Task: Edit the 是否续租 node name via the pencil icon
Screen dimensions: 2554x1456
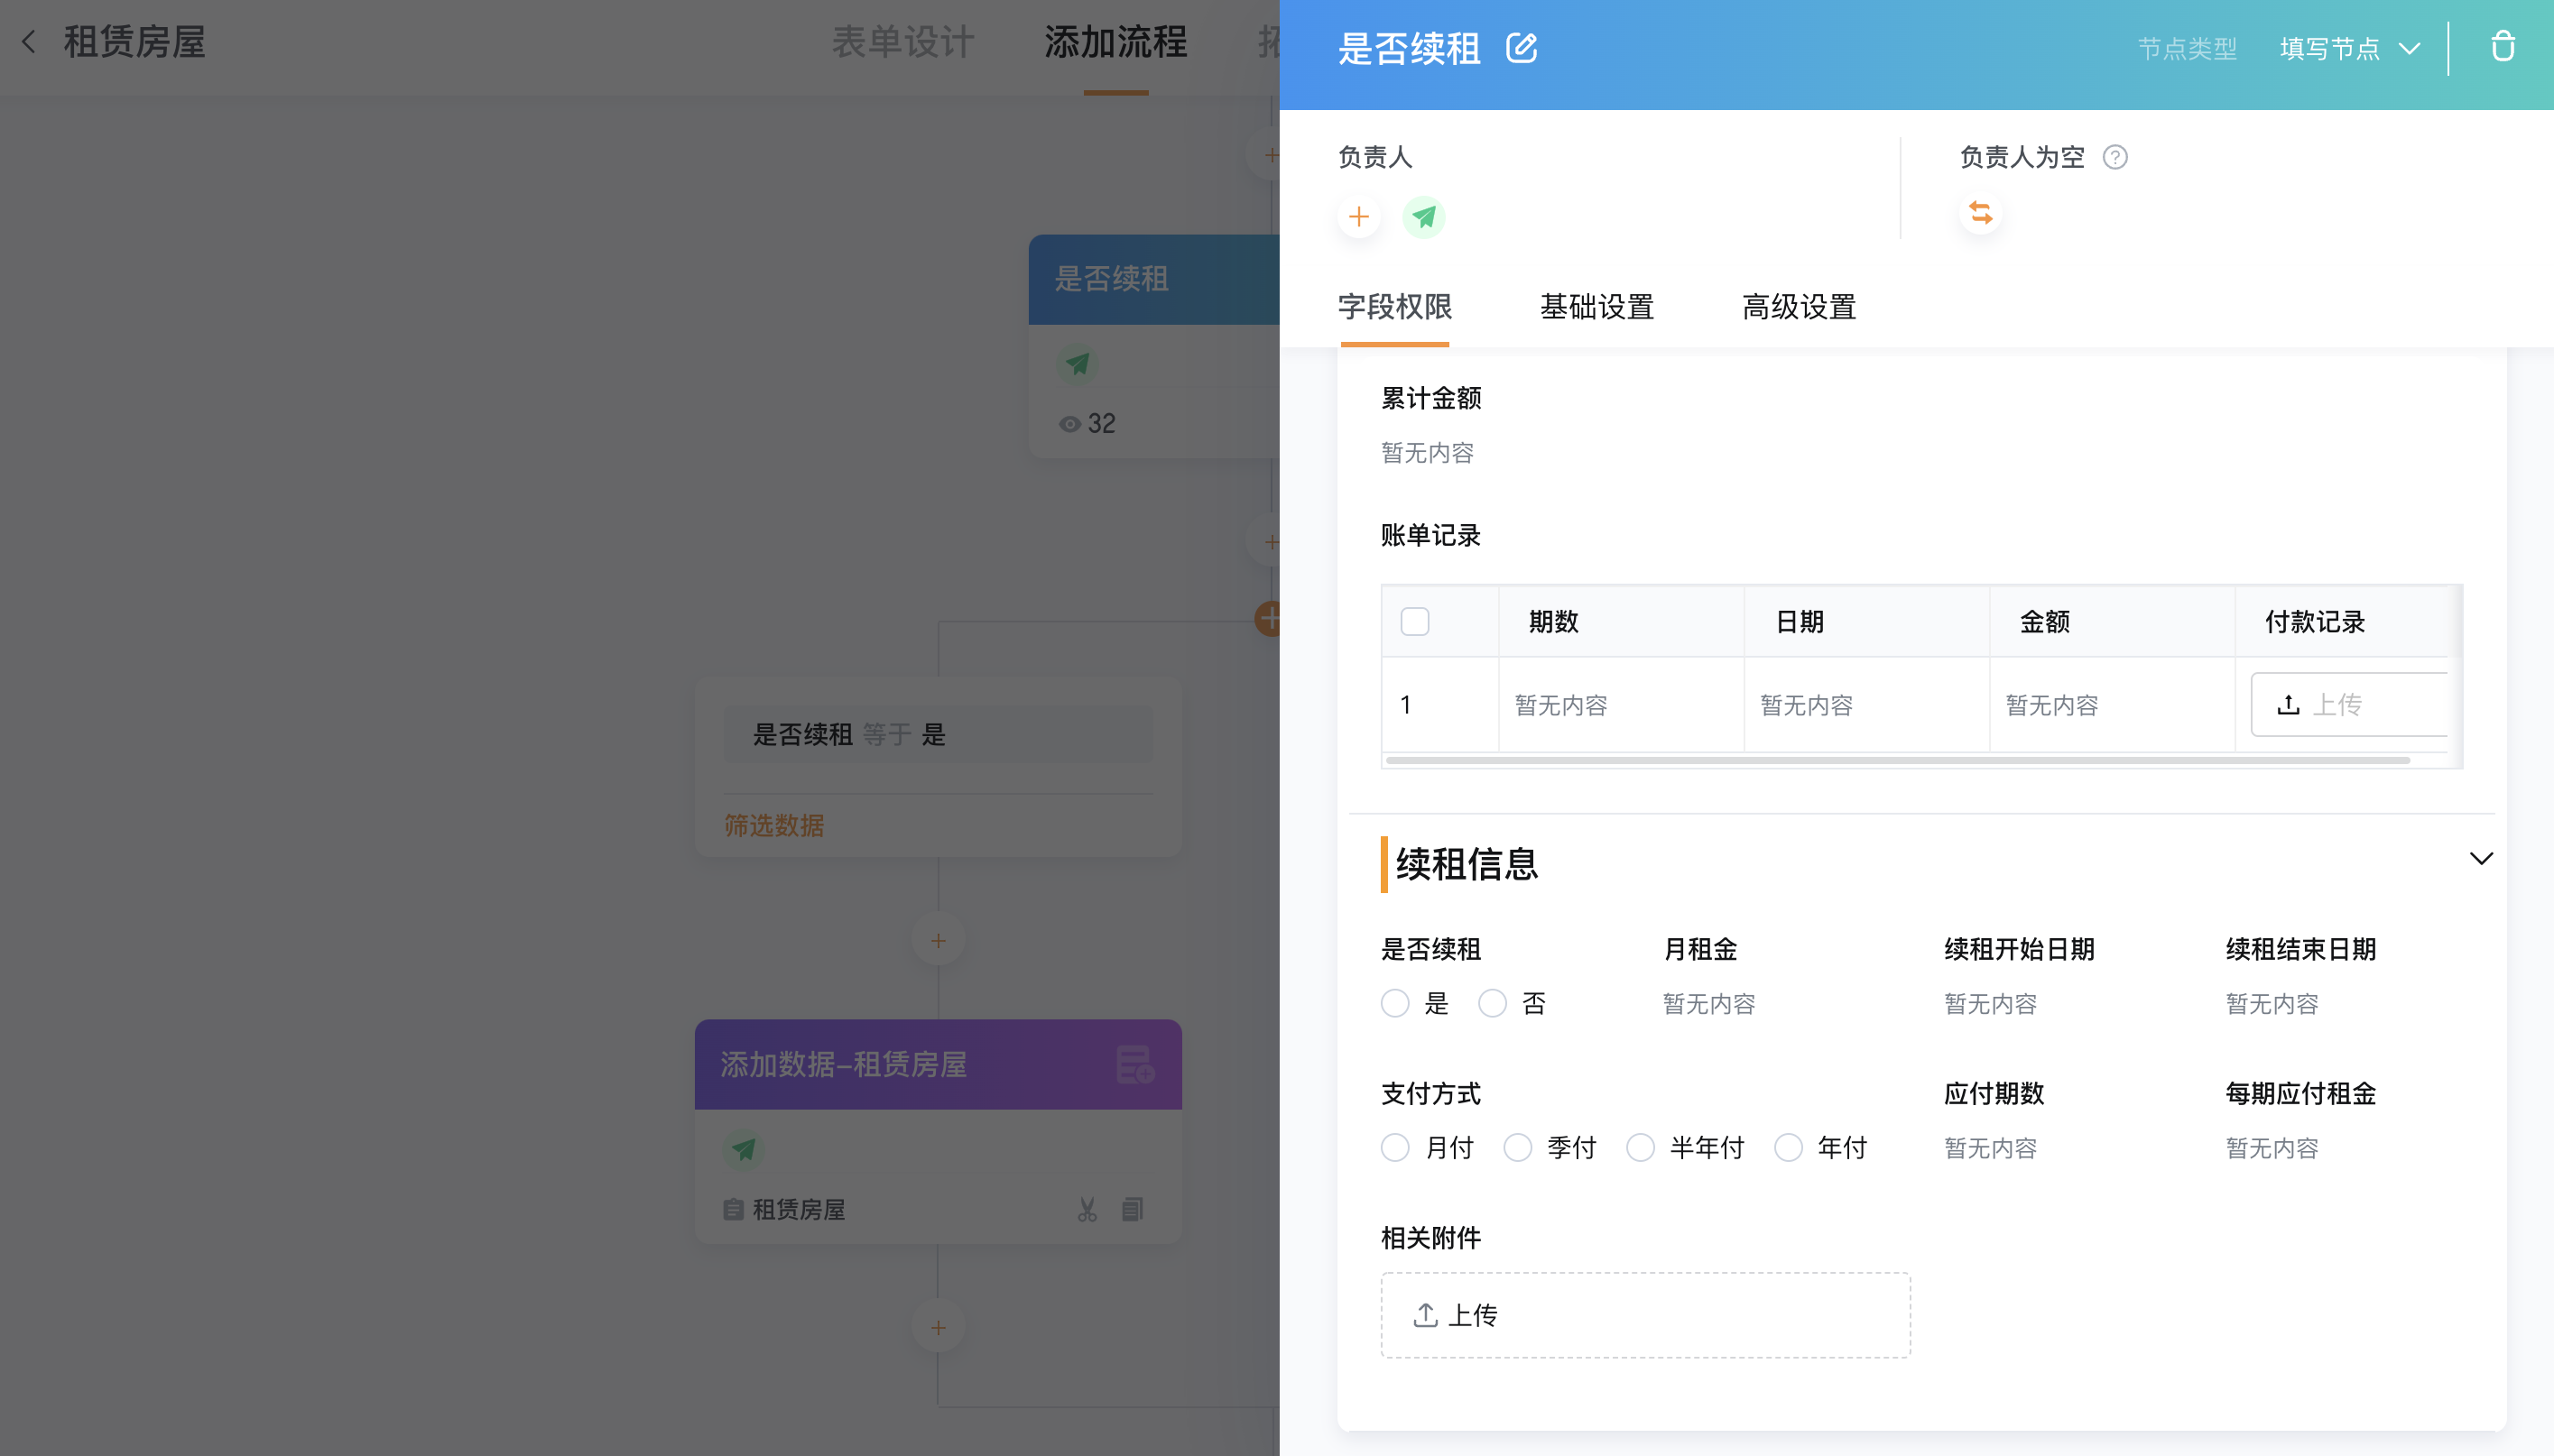Action: click(1522, 47)
